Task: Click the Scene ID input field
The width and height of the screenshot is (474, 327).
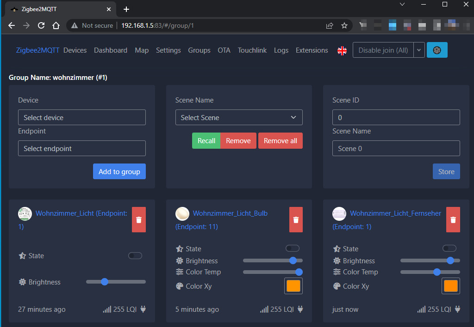Action: tap(396, 117)
